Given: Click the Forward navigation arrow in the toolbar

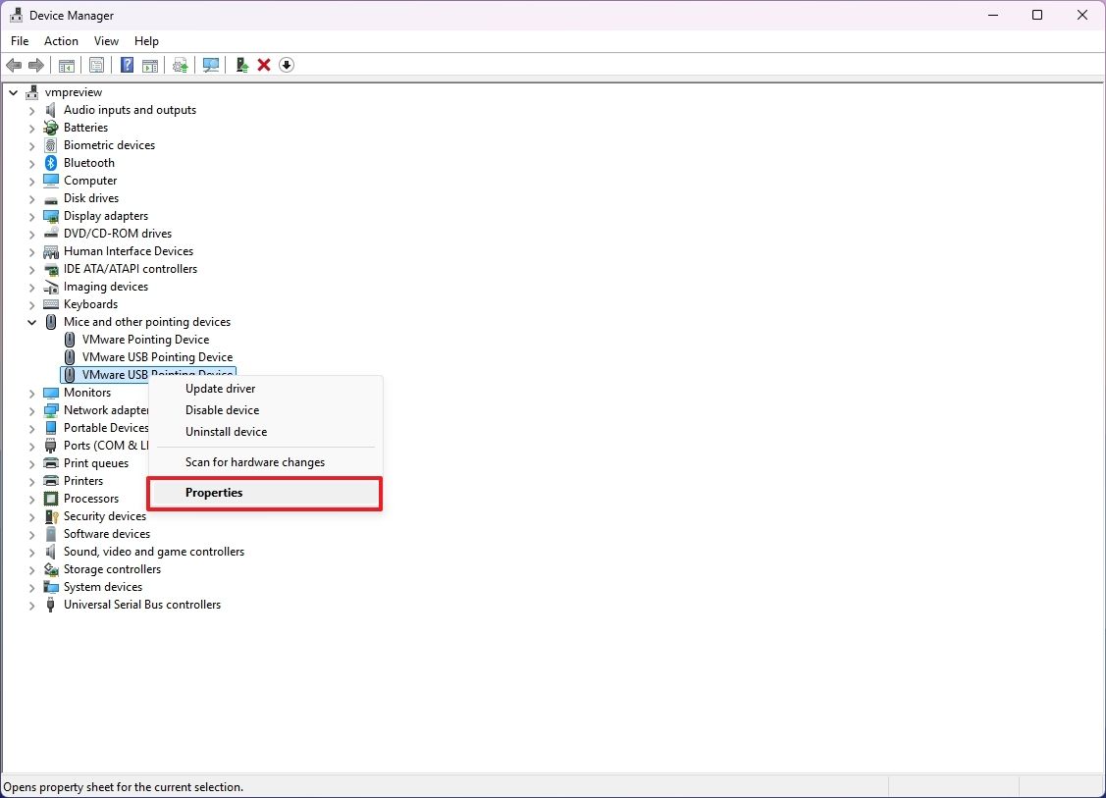Looking at the screenshot, I should 37,65.
